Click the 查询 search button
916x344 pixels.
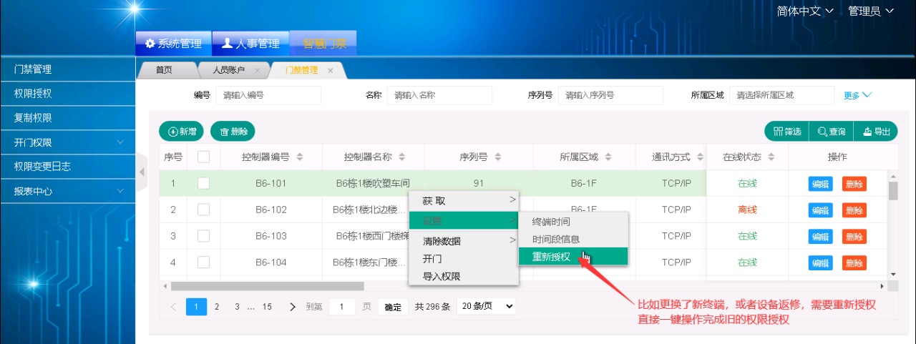click(x=831, y=132)
